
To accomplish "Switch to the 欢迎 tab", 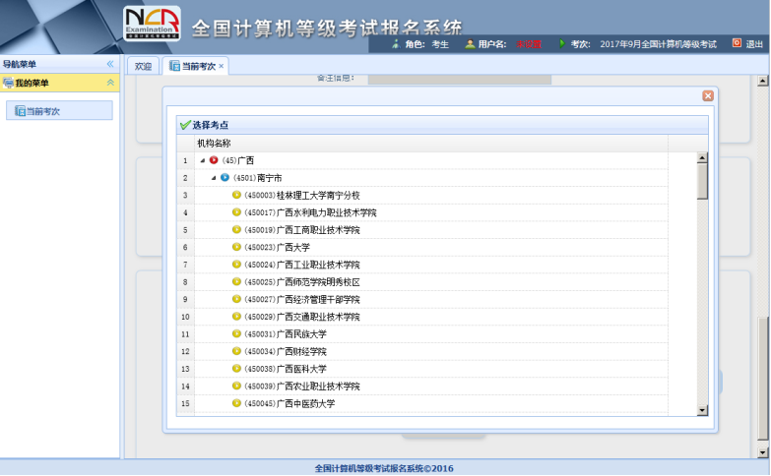I will tap(143, 66).
